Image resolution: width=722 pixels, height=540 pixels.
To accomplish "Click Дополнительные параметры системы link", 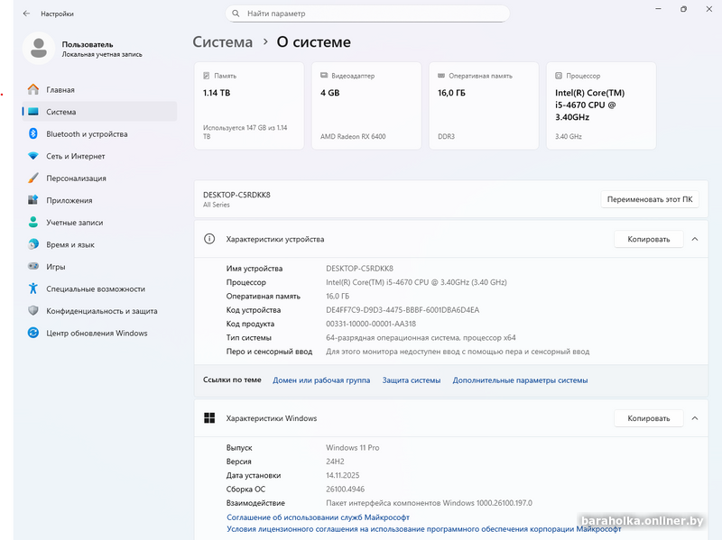I will pyautogui.click(x=520, y=380).
